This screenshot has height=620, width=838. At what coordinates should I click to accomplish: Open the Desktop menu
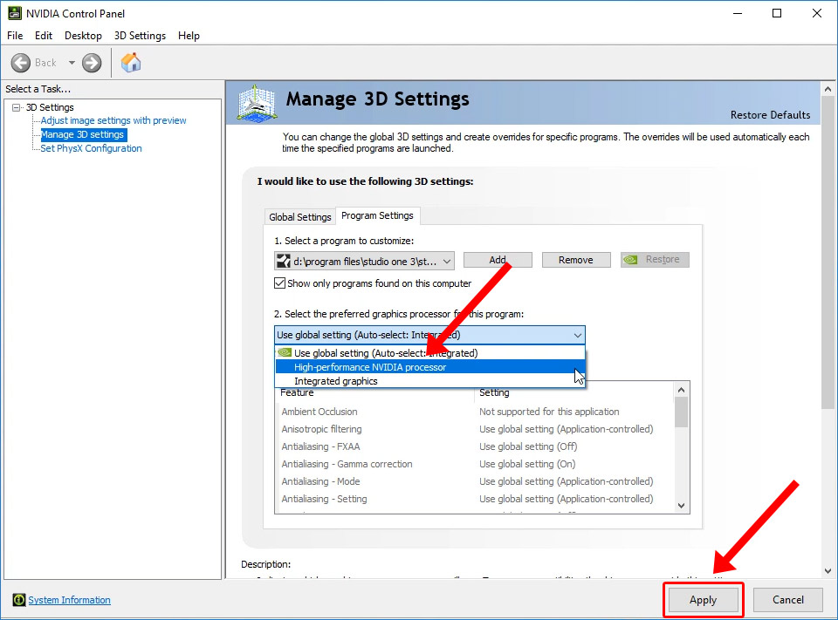point(84,36)
